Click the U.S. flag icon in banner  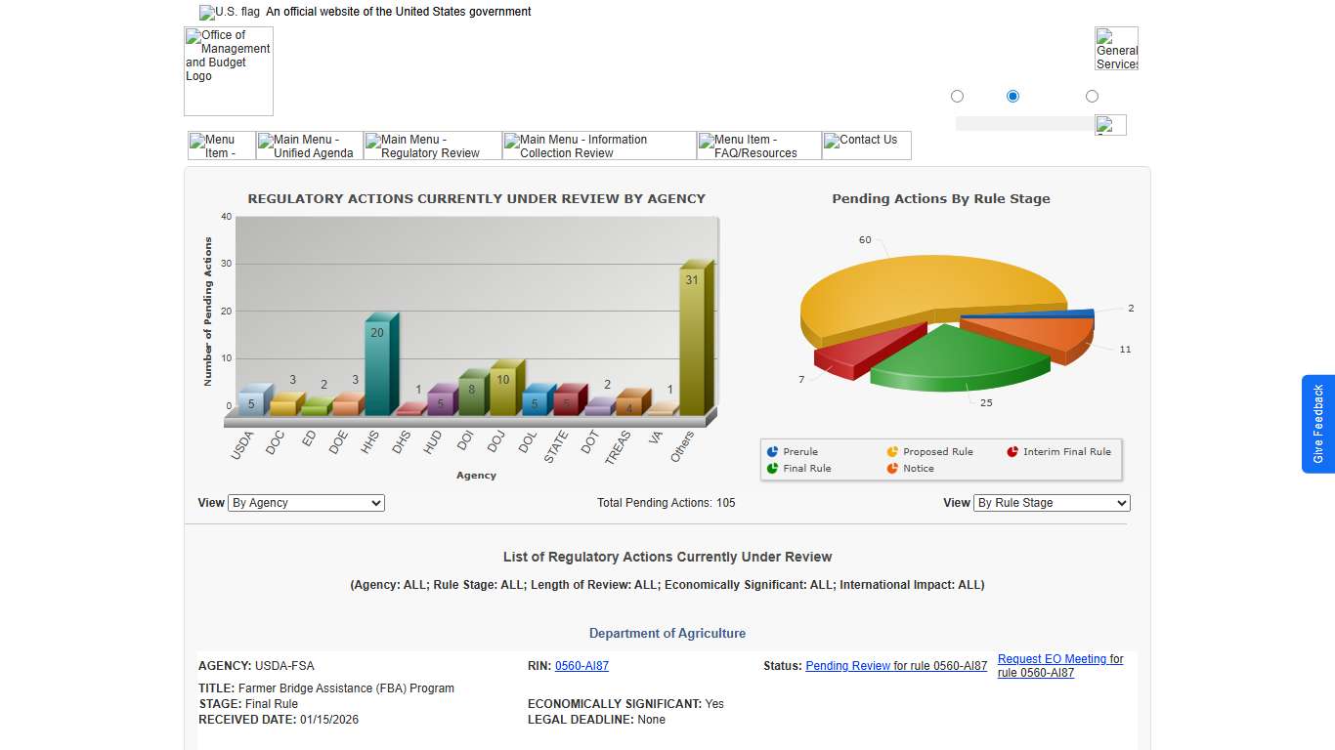[208, 12]
